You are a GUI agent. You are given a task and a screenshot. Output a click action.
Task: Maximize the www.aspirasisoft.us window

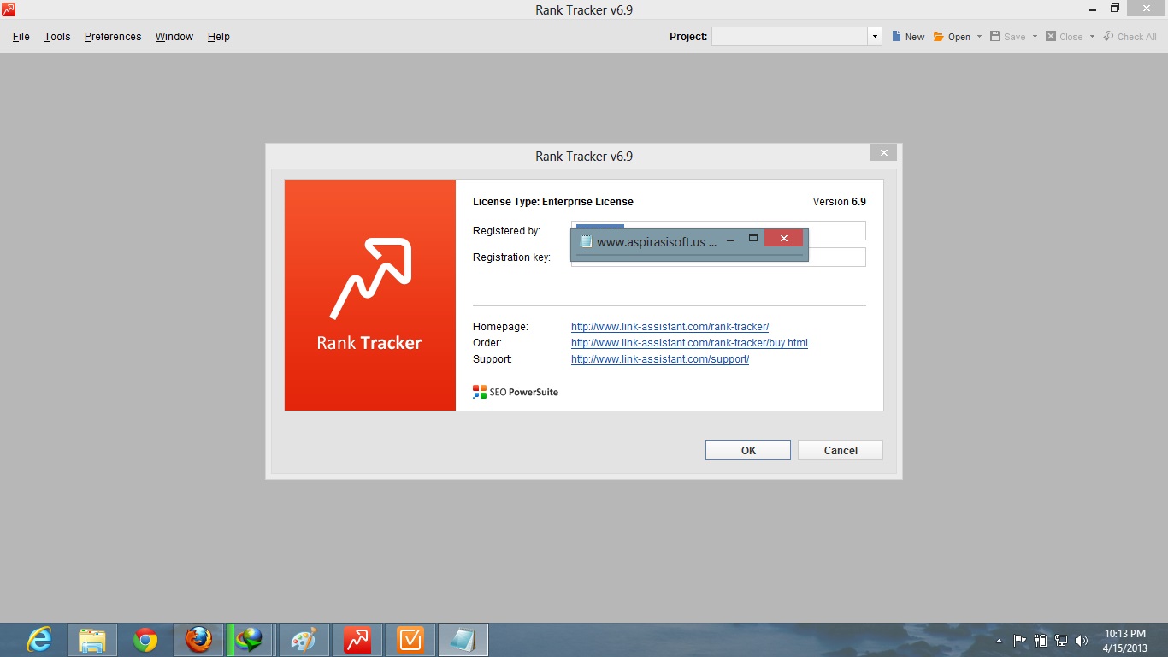point(753,239)
